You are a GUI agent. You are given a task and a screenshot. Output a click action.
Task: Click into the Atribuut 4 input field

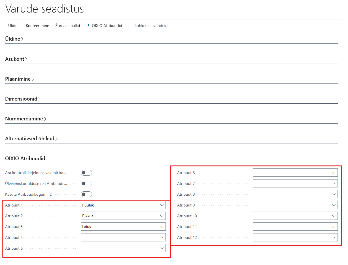coord(119,237)
